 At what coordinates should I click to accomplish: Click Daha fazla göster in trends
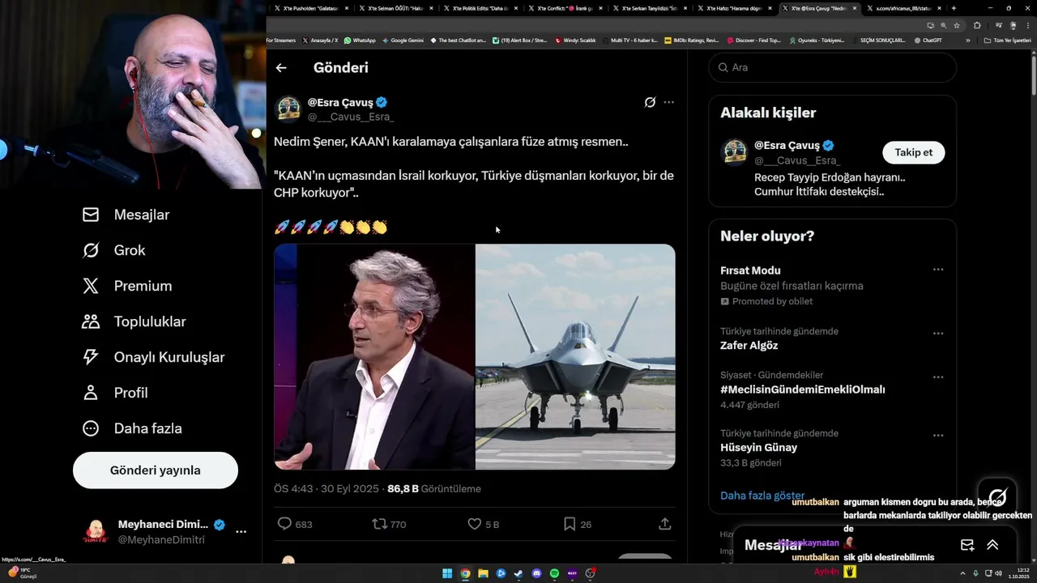762,496
